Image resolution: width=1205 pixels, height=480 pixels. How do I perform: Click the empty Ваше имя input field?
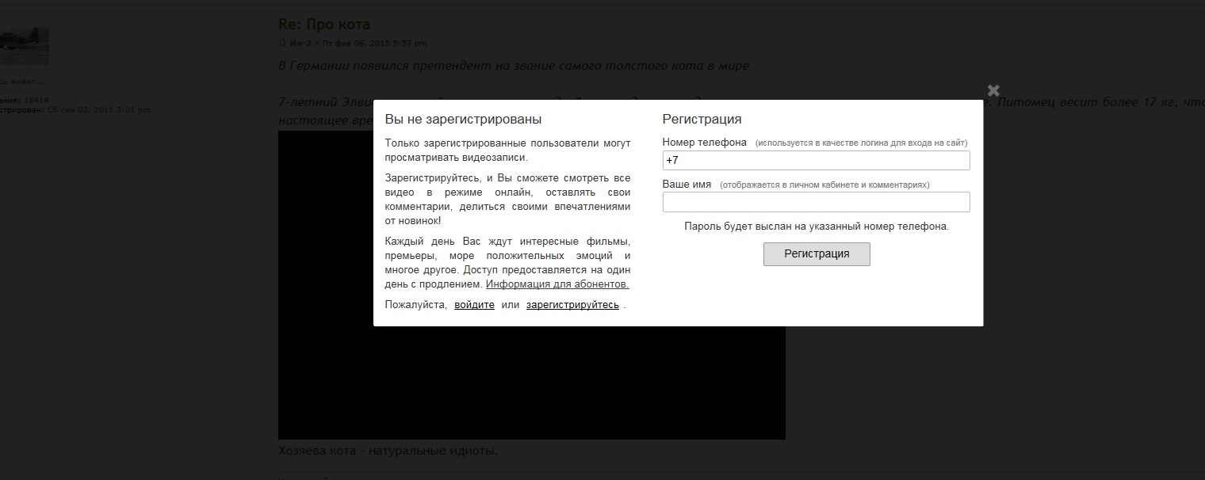[816, 202]
